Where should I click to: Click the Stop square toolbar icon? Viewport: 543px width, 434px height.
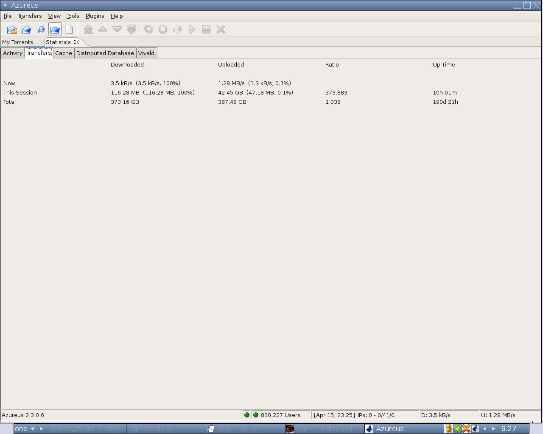206,30
